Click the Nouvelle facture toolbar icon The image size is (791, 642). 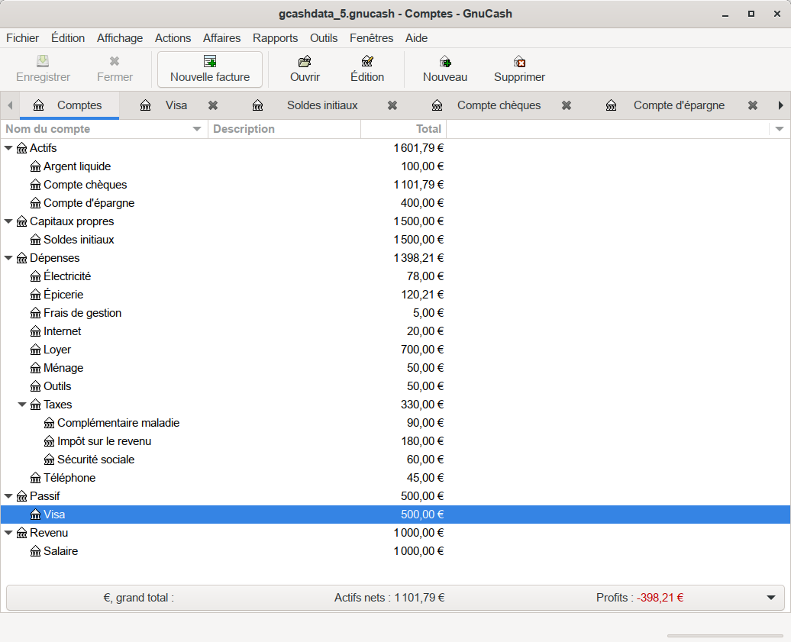[x=210, y=62]
